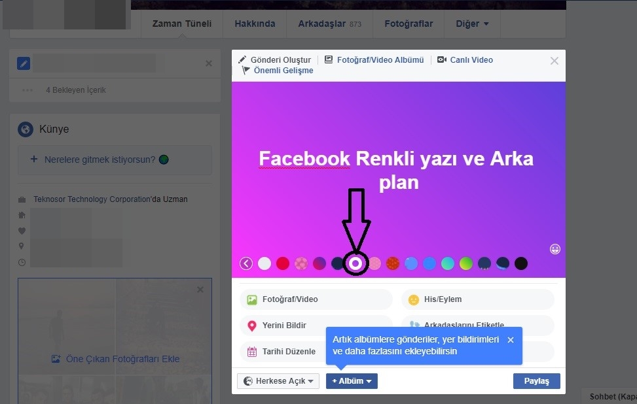Choose the solid red background swatch

283,263
